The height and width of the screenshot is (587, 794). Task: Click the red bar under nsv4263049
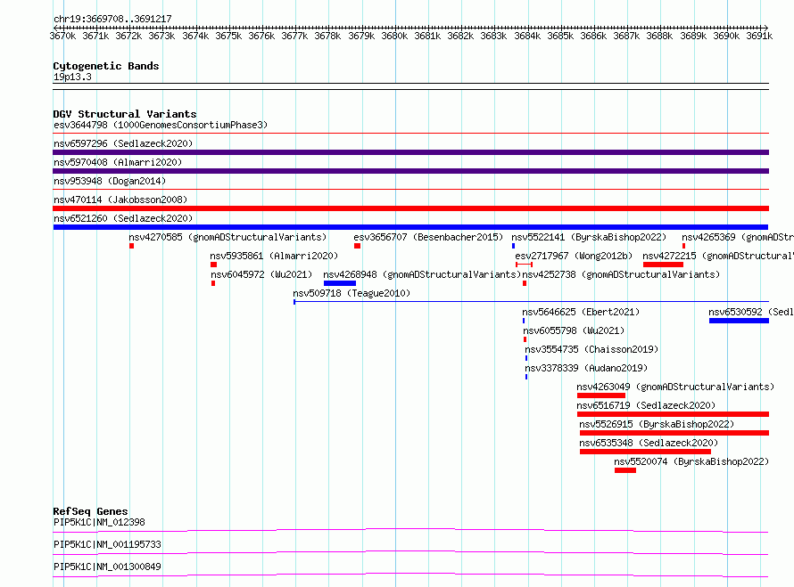click(x=601, y=395)
